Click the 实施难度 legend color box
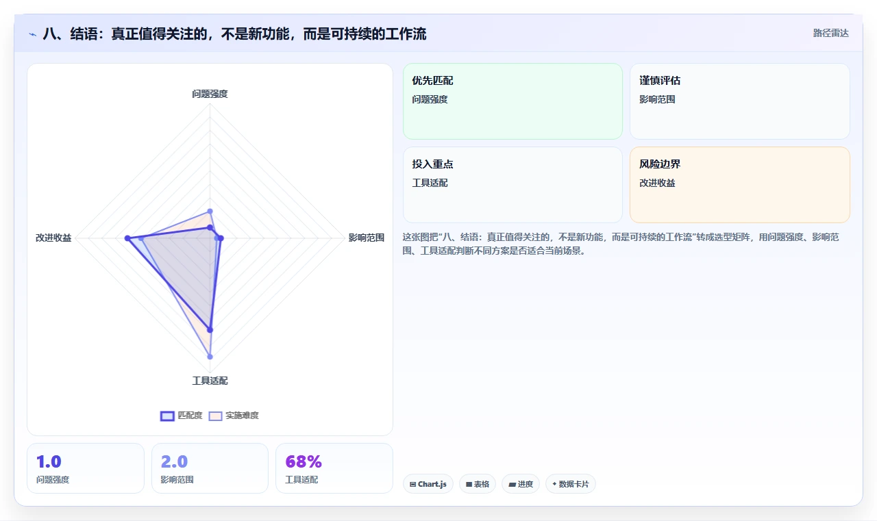 pyautogui.click(x=216, y=416)
